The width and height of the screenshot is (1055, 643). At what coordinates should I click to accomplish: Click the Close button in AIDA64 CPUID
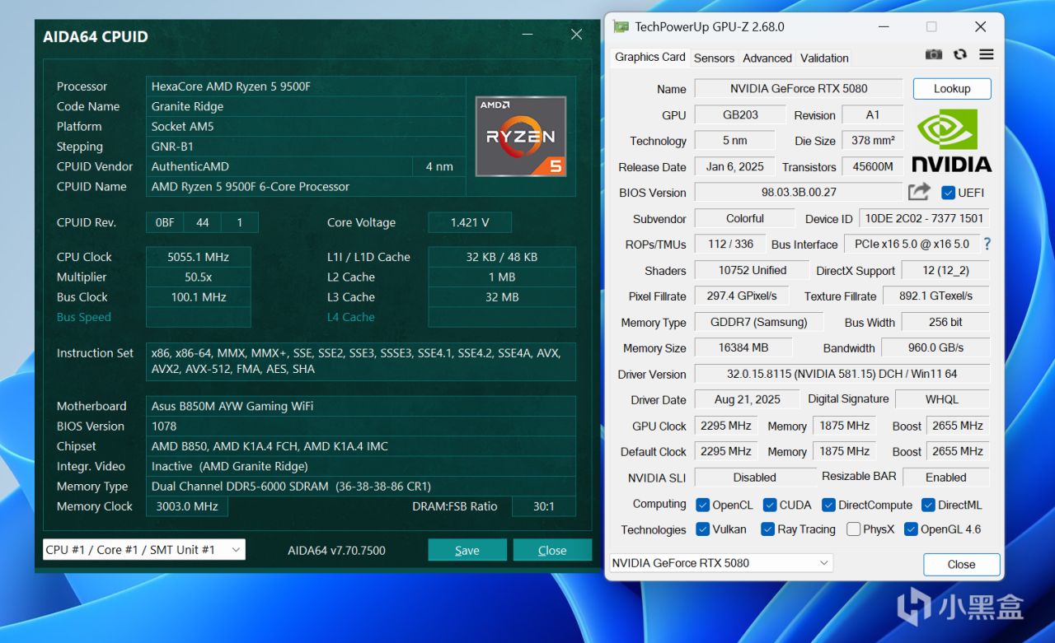click(552, 550)
